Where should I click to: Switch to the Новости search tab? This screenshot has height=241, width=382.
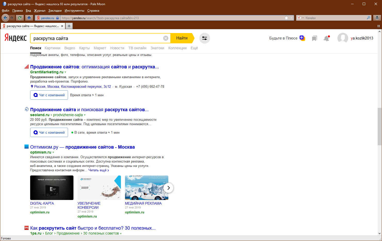117,48
